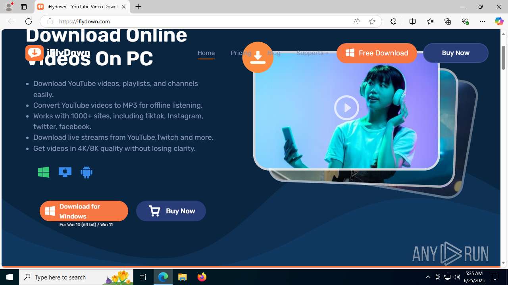Enable split screen view
Screen dimensions: 508x285
[x=412, y=21]
